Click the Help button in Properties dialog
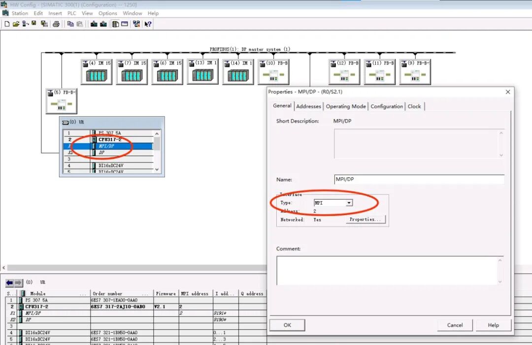Viewport: 532px width, 345px height. tap(493, 325)
